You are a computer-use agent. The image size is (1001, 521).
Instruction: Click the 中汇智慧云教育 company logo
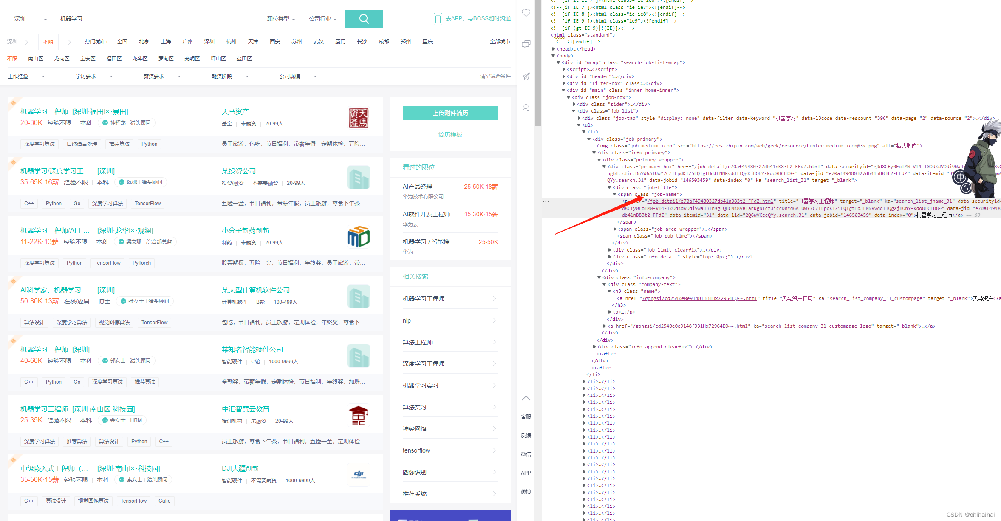[358, 415]
